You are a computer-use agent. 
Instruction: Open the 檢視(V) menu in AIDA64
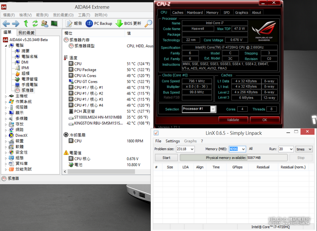(25, 15)
